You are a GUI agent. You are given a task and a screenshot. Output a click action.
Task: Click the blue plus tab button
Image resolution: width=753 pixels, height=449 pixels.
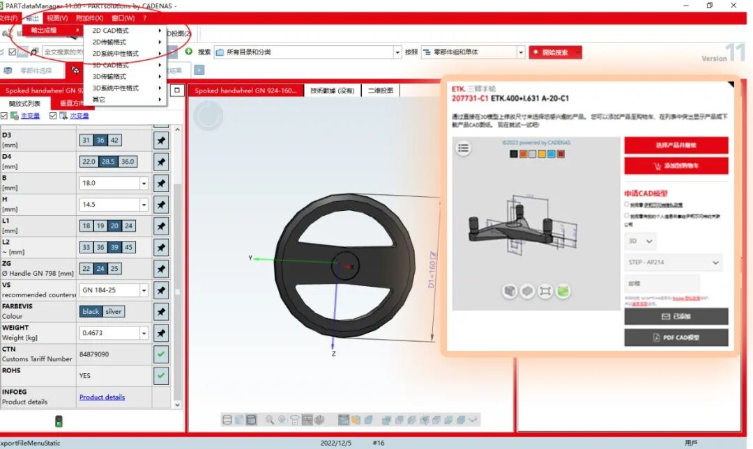click(x=199, y=70)
